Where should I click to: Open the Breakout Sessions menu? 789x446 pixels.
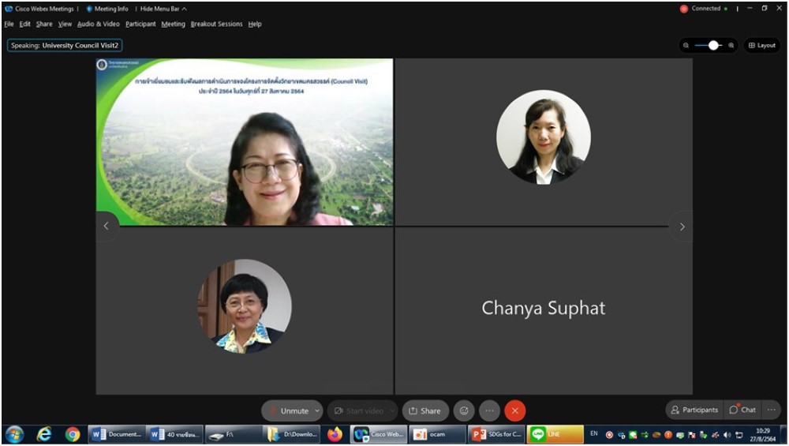click(216, 24)
